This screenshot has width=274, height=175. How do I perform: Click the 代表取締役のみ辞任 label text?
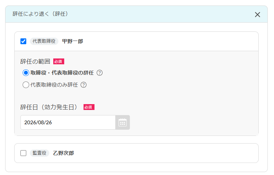click(x=54, y=85)
